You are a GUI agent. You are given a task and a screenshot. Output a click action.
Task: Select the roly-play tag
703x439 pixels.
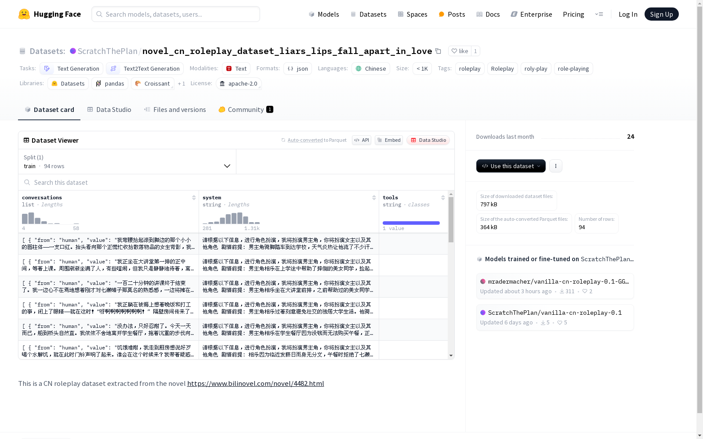pyautogui.click(x=536, y=68)
